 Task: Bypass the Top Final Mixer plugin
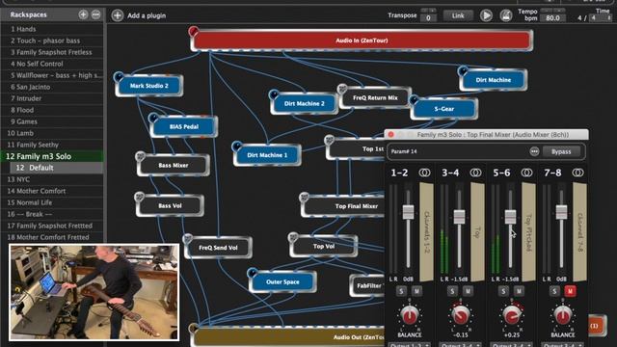pyautogui.click(x=561, y=151)
